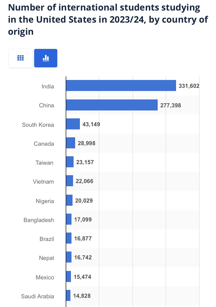Click the 277,398 value label

click(171, 105)
